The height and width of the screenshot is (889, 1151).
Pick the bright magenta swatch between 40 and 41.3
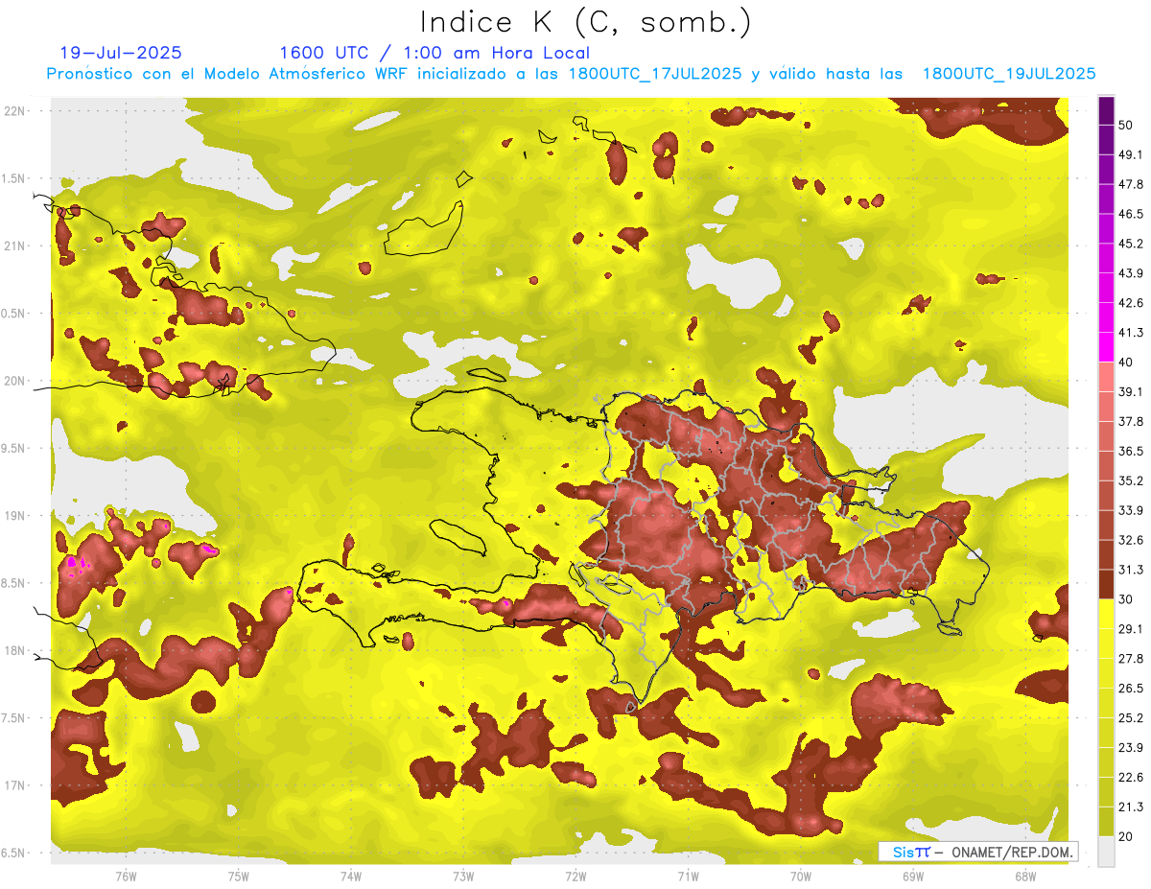click(x=1106, y=347)
